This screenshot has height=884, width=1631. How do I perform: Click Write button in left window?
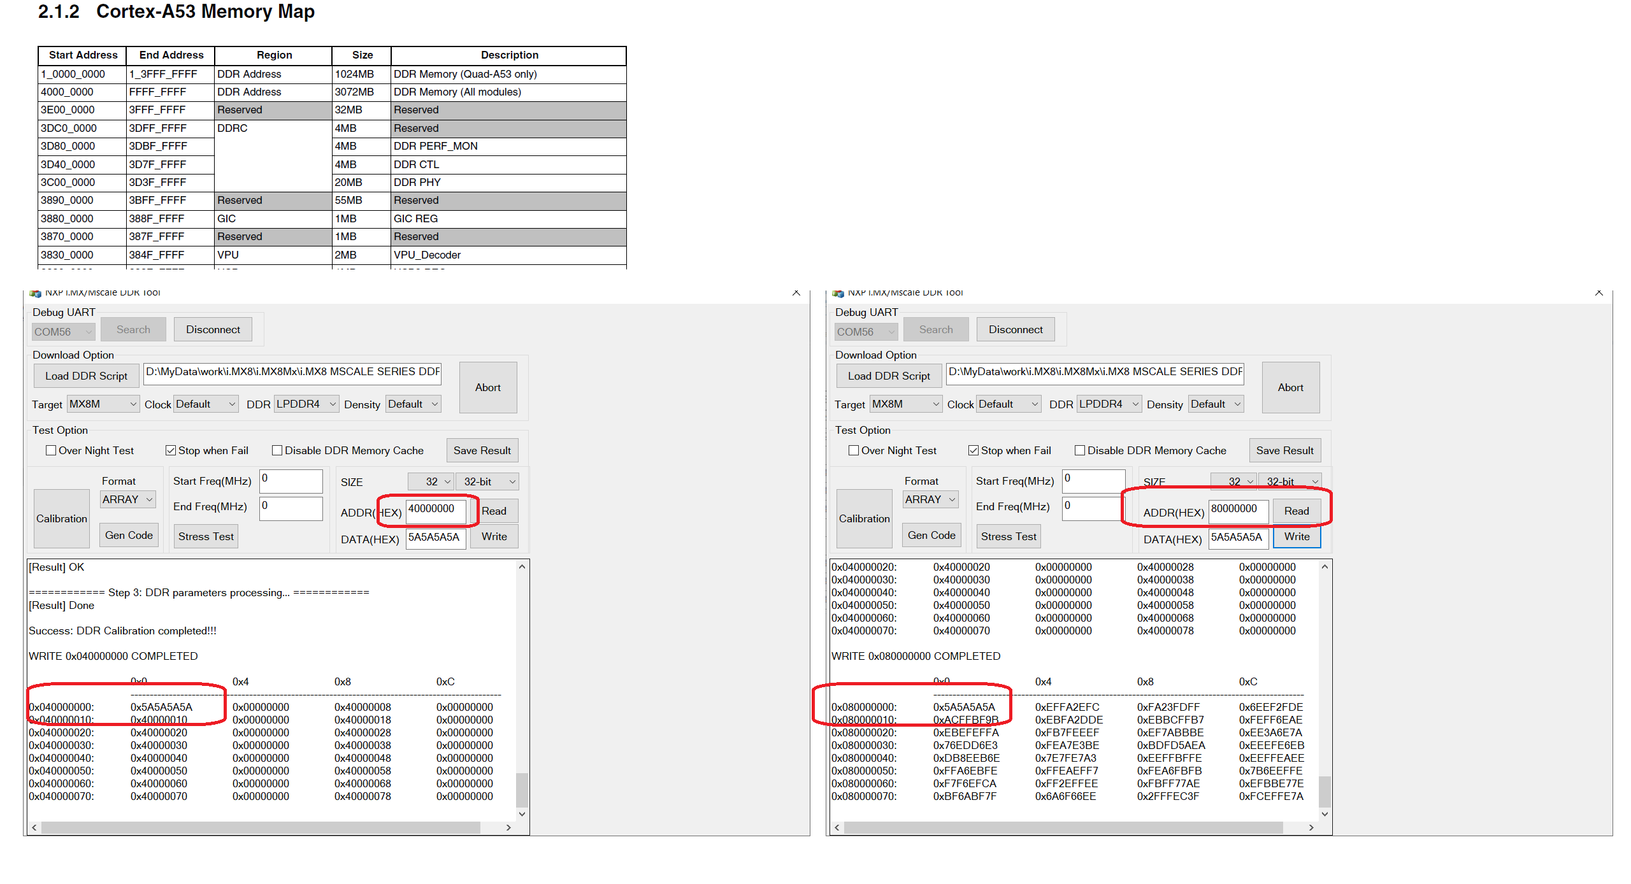pos(494,536)
